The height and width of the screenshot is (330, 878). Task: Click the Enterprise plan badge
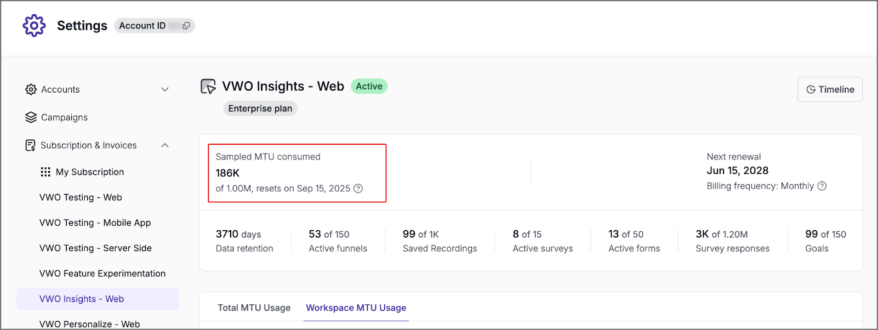point(260,109)
